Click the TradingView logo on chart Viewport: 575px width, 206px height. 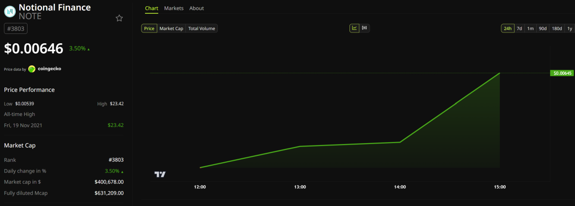click(160, 175)
